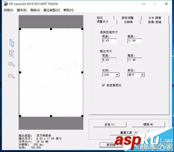Click the bottom-center selection handle in preview
174x152 pixels.
tap(51, 116)
